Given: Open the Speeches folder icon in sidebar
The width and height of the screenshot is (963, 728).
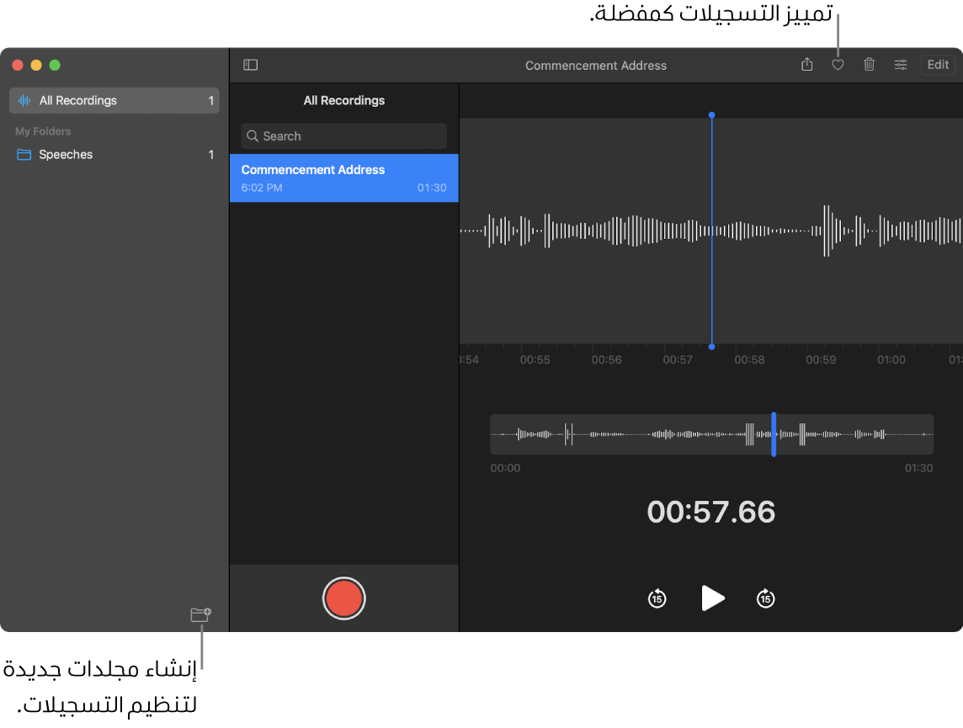Looking at the screenshot, I should pyautogui.click(x=23, y=154).
